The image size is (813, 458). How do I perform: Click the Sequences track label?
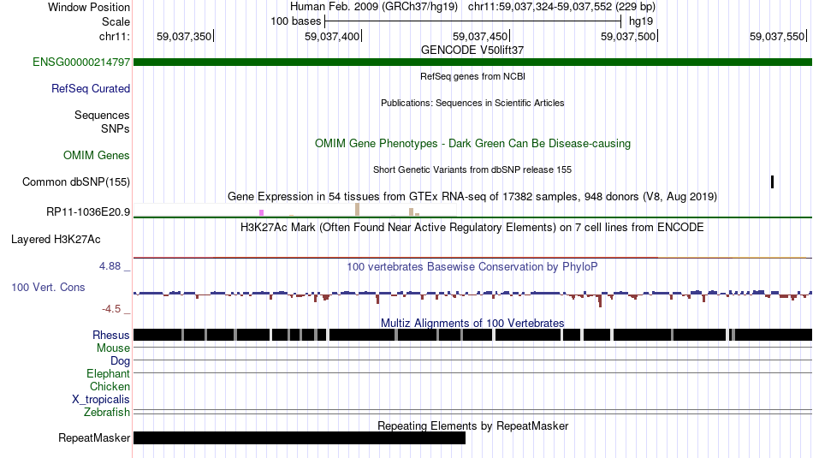pyautogui.click(x=102, y=116)
